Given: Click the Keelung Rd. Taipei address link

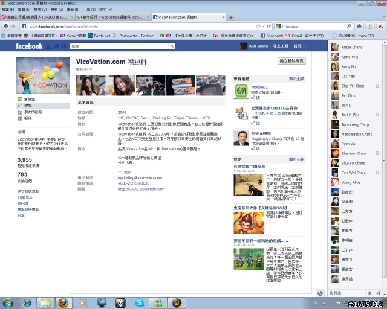Looking at the screenshot, I should tap(164, 118).
